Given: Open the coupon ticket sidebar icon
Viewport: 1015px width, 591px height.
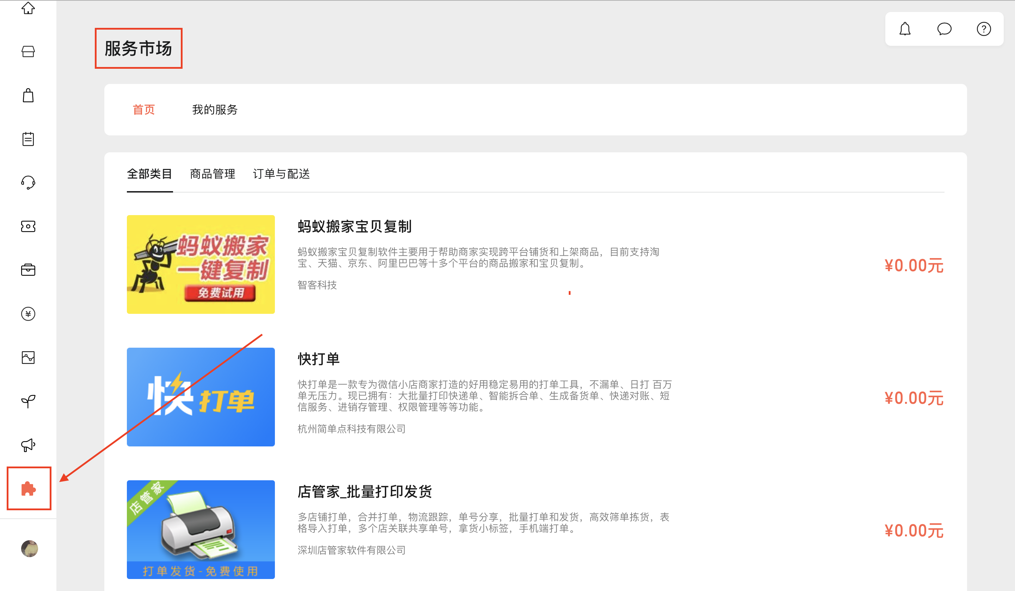Looking at the screenshot, I should pos(28,227).
